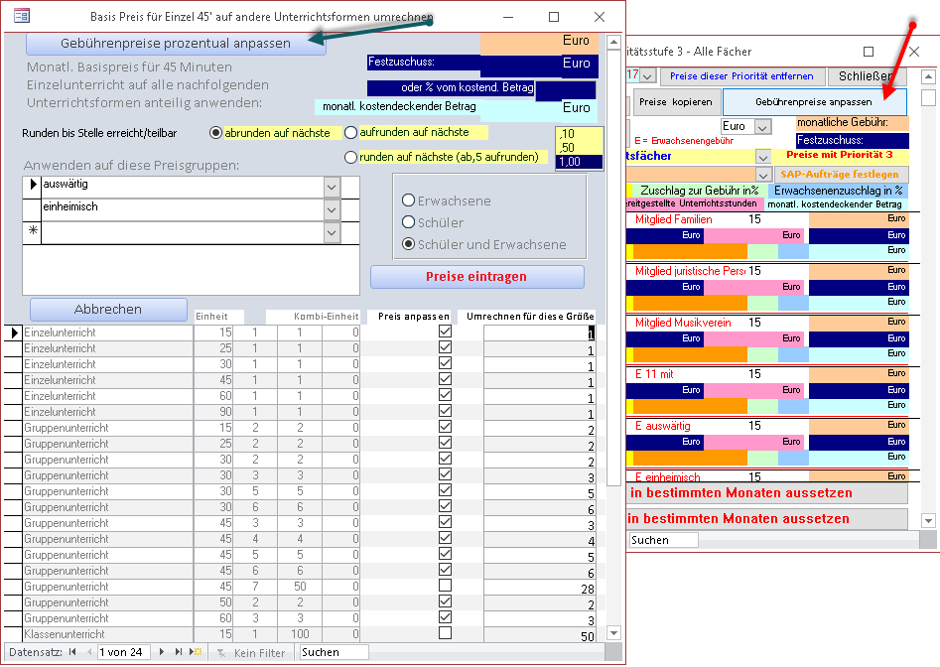Go to first record in navigation bar
This screenshot has width=940, height=667.
(x=70, y=652)
